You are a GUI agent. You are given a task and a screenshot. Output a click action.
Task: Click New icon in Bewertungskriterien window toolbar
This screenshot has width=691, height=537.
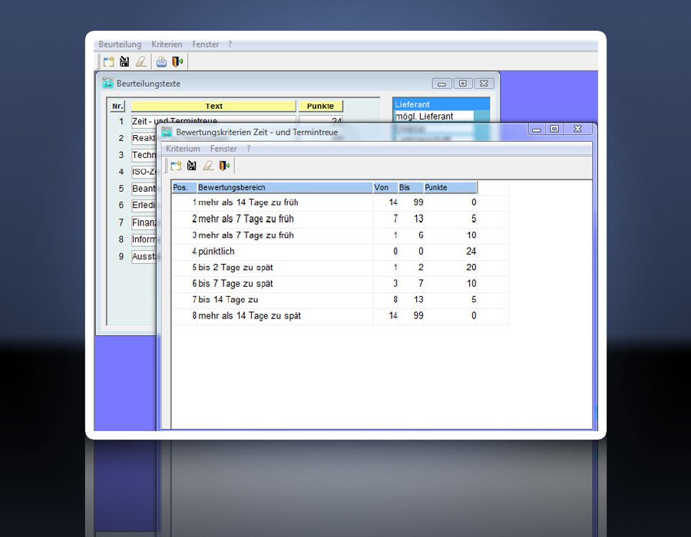click(176, 166)
